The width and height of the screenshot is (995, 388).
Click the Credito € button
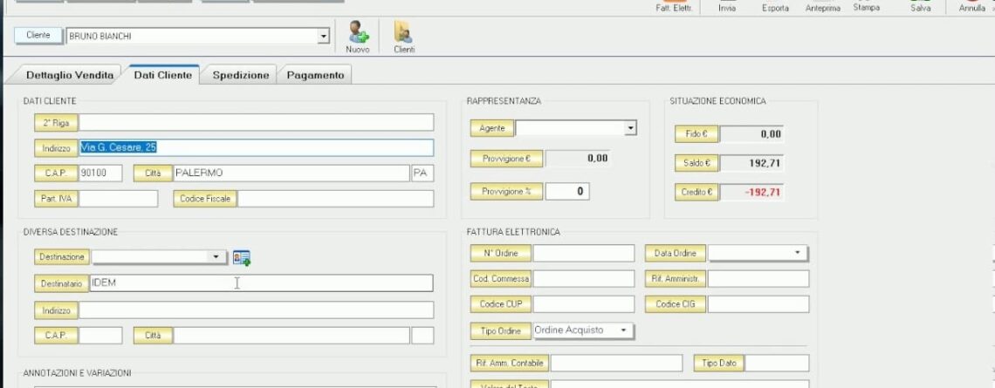696,192
